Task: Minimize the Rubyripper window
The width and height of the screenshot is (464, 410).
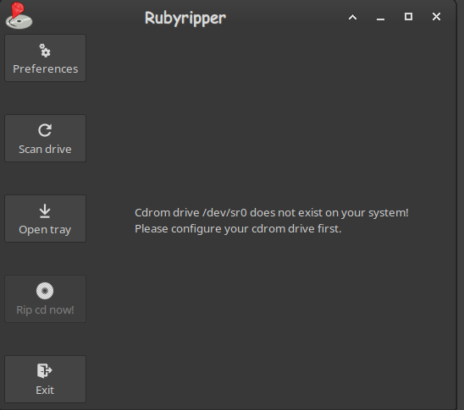Action: [380, 17]
